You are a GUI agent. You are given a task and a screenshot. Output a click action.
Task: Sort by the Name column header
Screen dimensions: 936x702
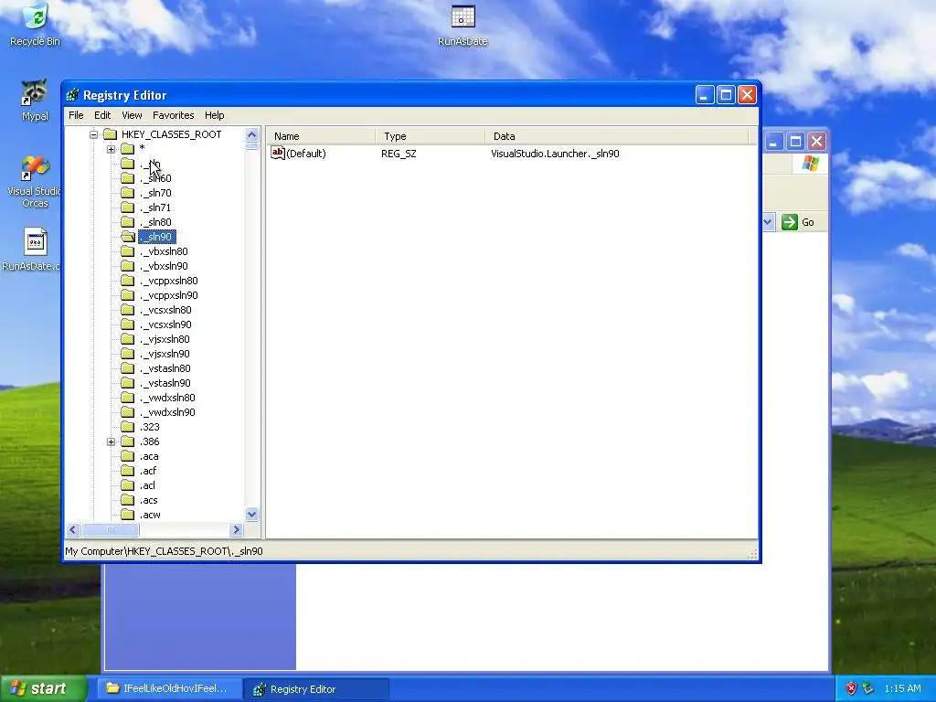pos(320,136)
